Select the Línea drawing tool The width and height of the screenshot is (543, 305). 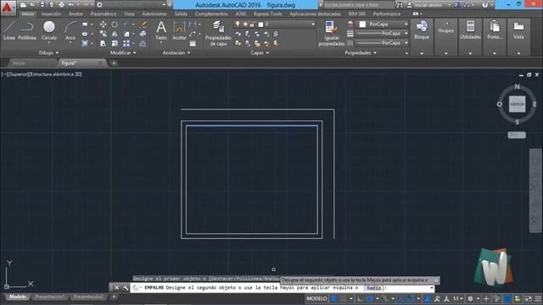tap(9, 30)
